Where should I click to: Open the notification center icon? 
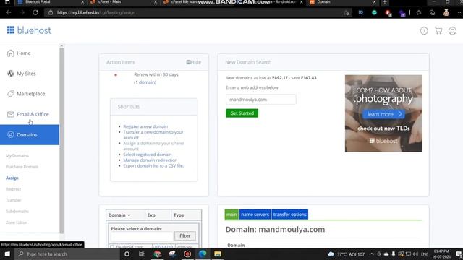459,253
